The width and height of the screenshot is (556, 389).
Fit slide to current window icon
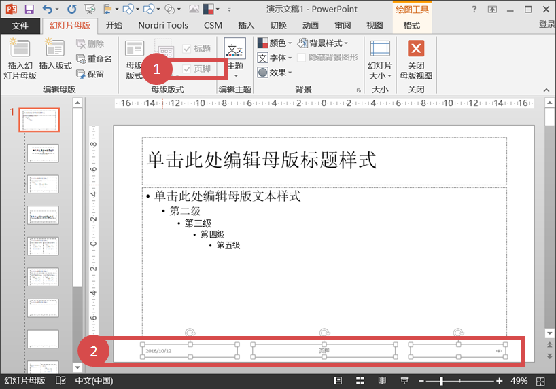(x=539, y=380)
